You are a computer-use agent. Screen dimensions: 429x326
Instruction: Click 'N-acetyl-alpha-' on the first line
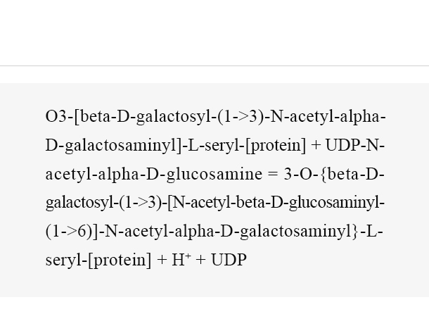coord(328,117)
